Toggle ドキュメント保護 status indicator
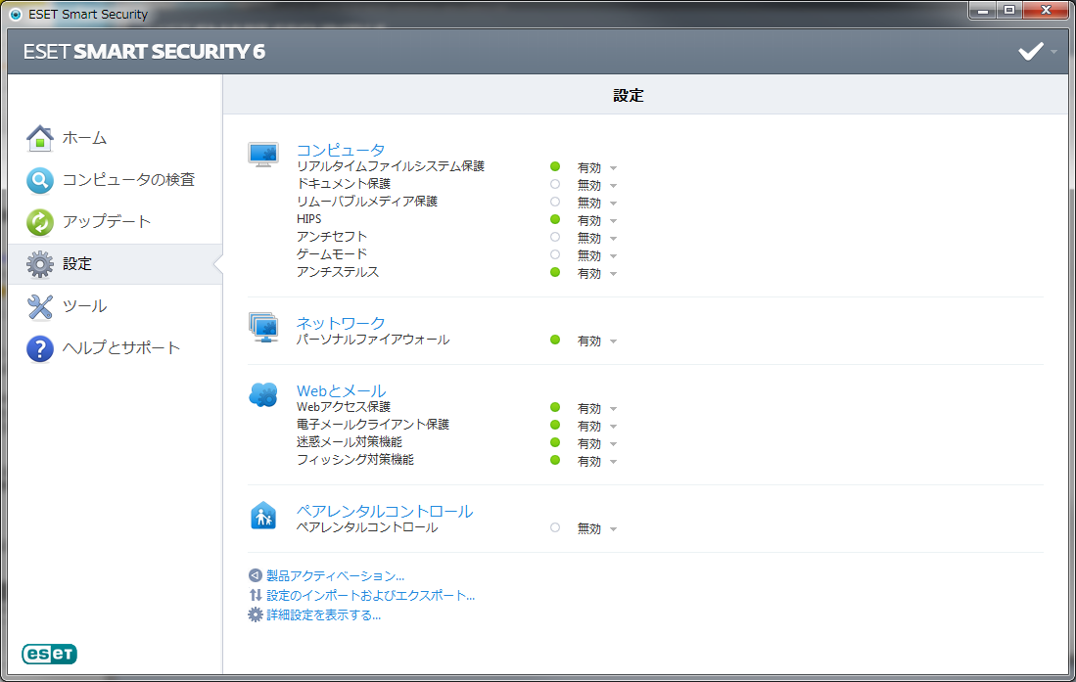 (x=555, y=184)
